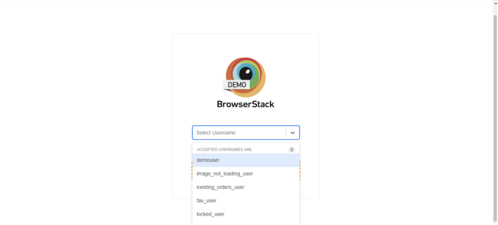Click the blank page left of the login card
Image resolution: width=498 pixels, height=225 pixels.
pyautogui.click(x=86, y=113)
